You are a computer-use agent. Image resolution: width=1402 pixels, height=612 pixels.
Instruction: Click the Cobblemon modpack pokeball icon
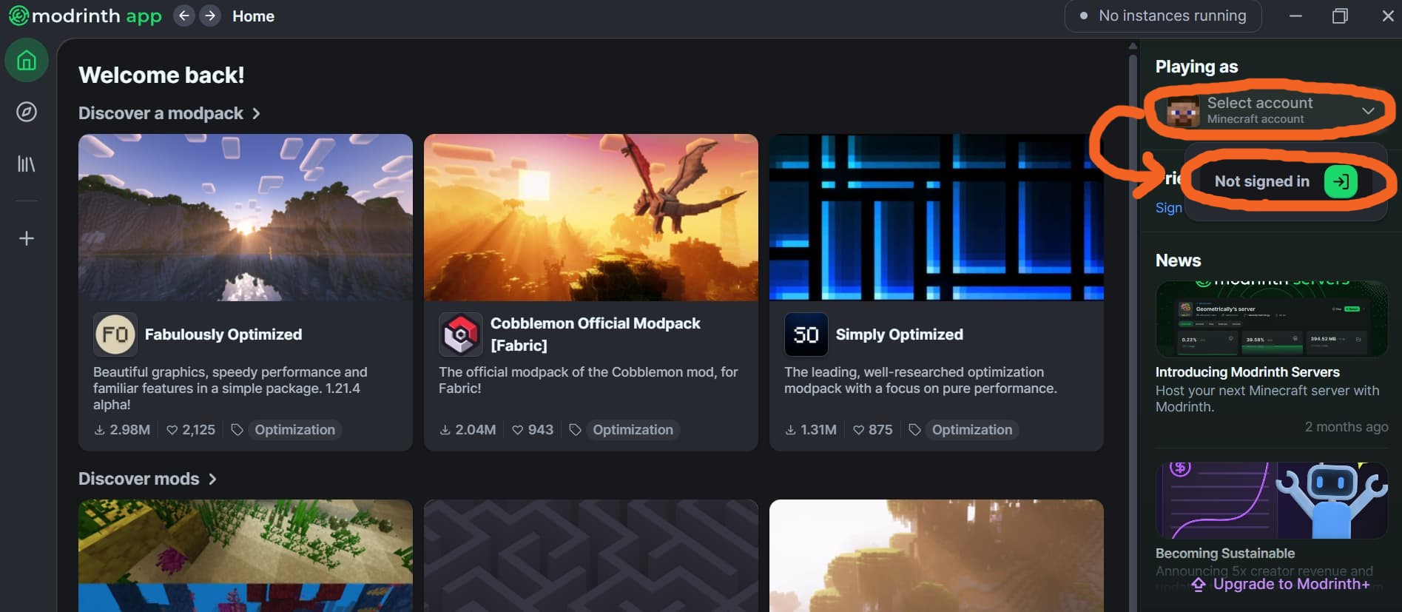tap(460, 334)
